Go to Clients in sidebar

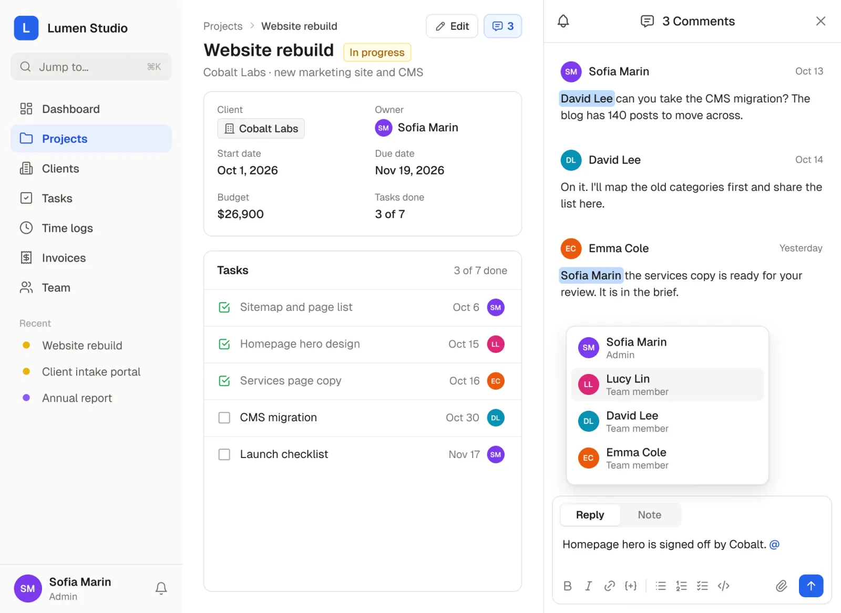(x=91, y=169)
